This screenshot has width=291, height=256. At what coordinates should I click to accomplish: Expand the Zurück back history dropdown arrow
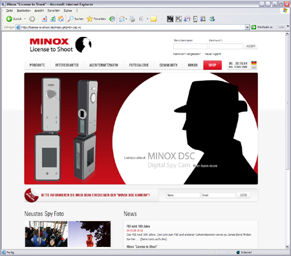pos(25,19)
